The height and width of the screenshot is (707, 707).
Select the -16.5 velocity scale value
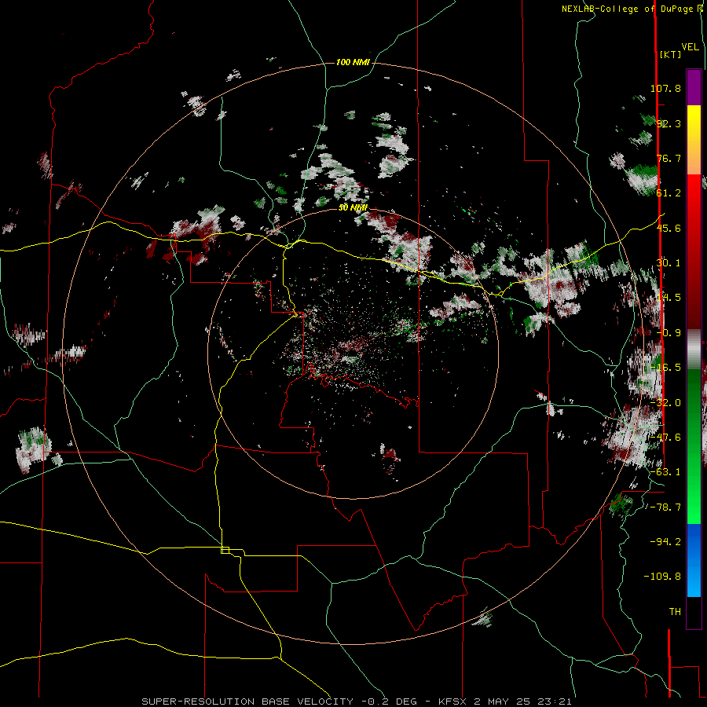(x=665, y=368)
